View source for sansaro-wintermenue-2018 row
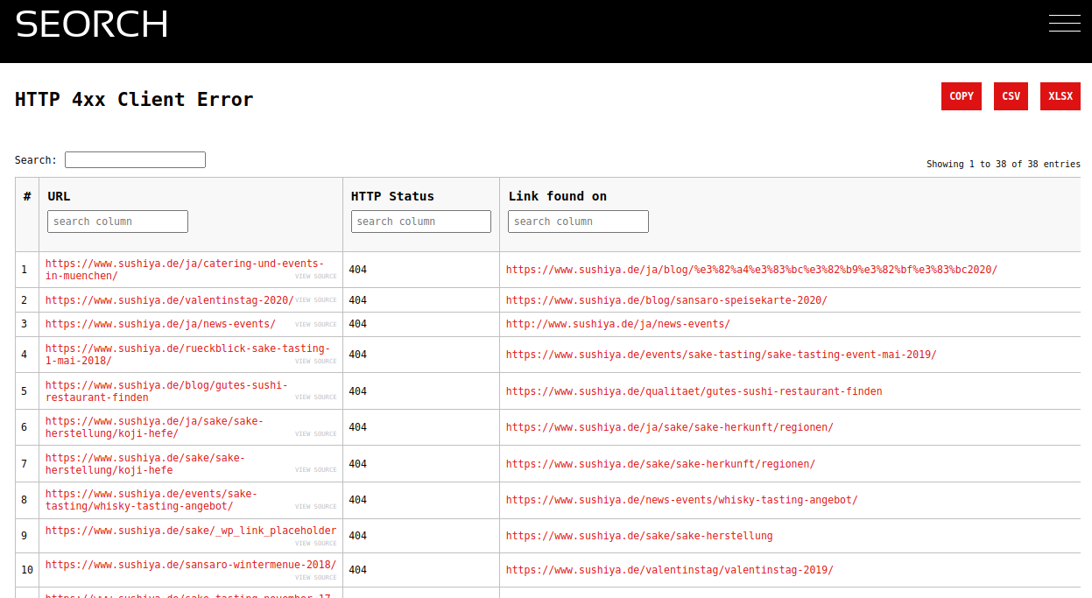The height and width of the screenshot is (598, 1092). pyautogui.click(x=315, y=578)
